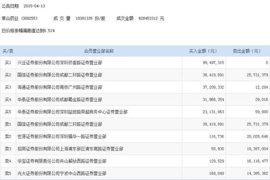Screen dimensions: 270x180
Task: Select sell amount 20,028,646
Action: tap(257, 136)
